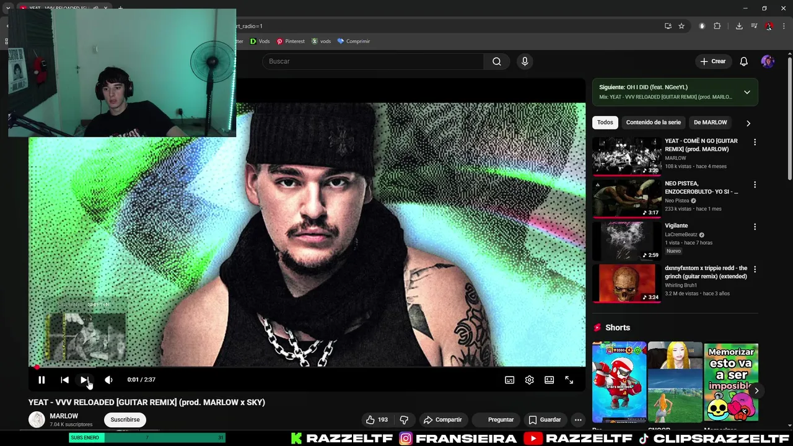793x446 pixels.
Task: Select the De MARLOW filter chip
Action: click(x=710, y=123)
